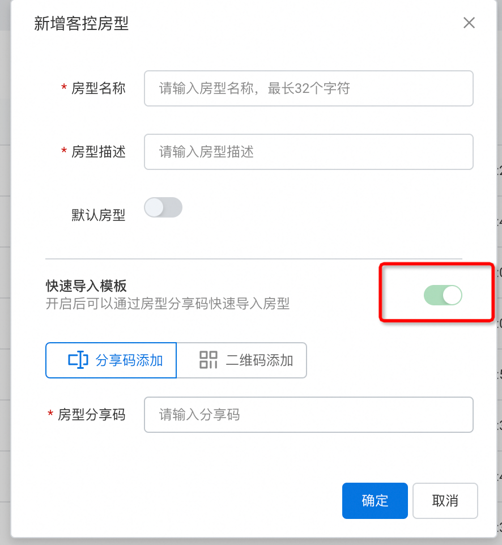This screenshot has height=545, width=502.
Task: Focus the 请输入分享码 input field
Action: 309,415
